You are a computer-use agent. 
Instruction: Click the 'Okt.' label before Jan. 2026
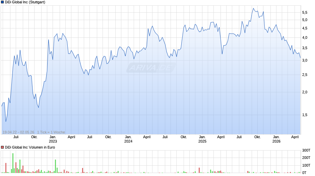click(x=258, y=137)
